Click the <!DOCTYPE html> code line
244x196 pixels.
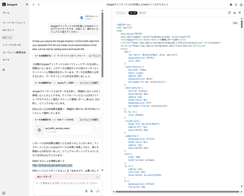pos(124,25)
